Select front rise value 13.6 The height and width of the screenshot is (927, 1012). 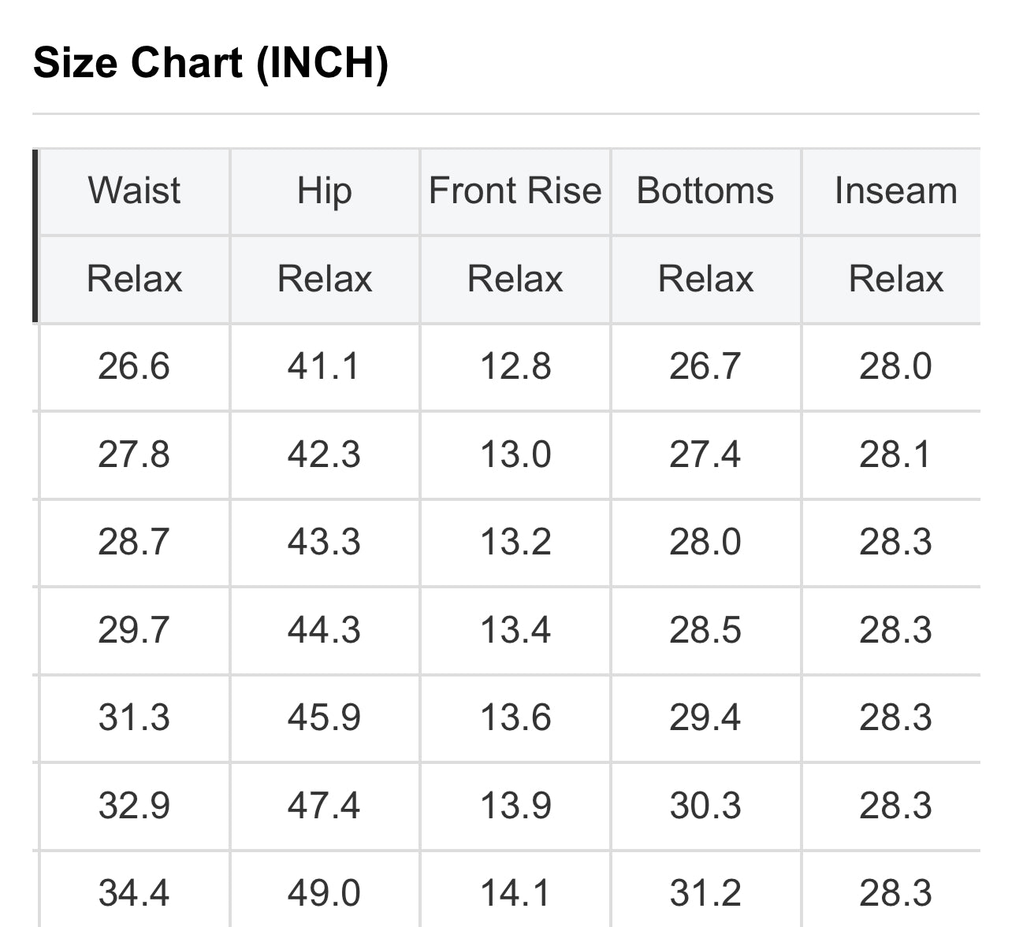pos(515,717)
